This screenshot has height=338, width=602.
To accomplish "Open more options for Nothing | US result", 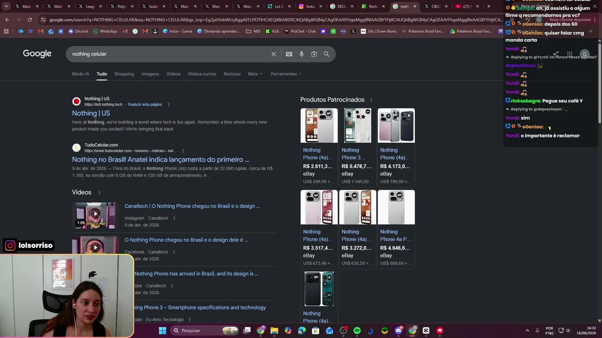I will click(168, 104).
